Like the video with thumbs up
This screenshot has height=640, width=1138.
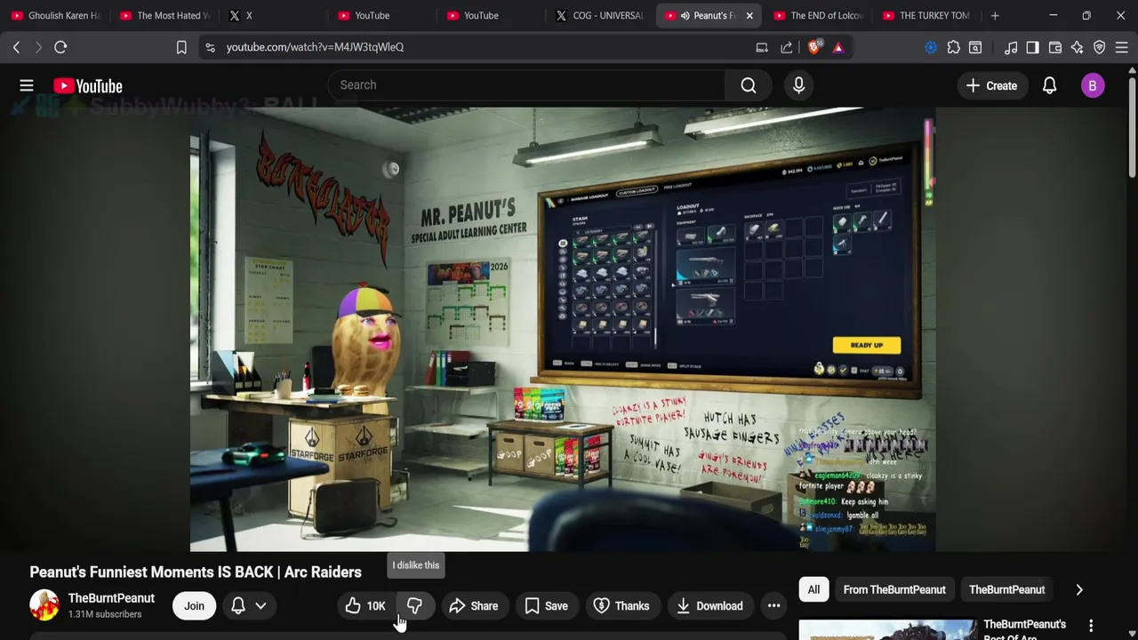pyautogui.click(x=365, y=606)
